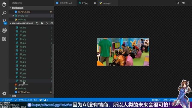Open file 20.jpg in explorer
Screen dimensions: 192x108
point(31,77)
